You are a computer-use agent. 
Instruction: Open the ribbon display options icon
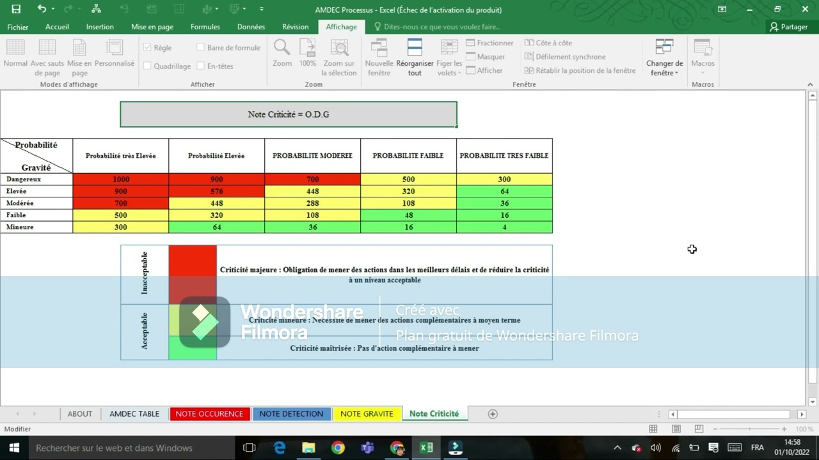click(722, 9)
